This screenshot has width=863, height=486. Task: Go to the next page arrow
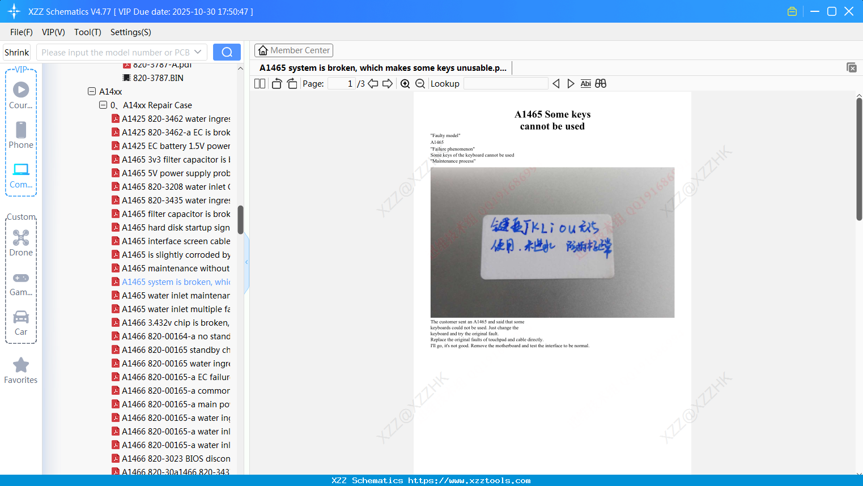[x=388, y=84]
